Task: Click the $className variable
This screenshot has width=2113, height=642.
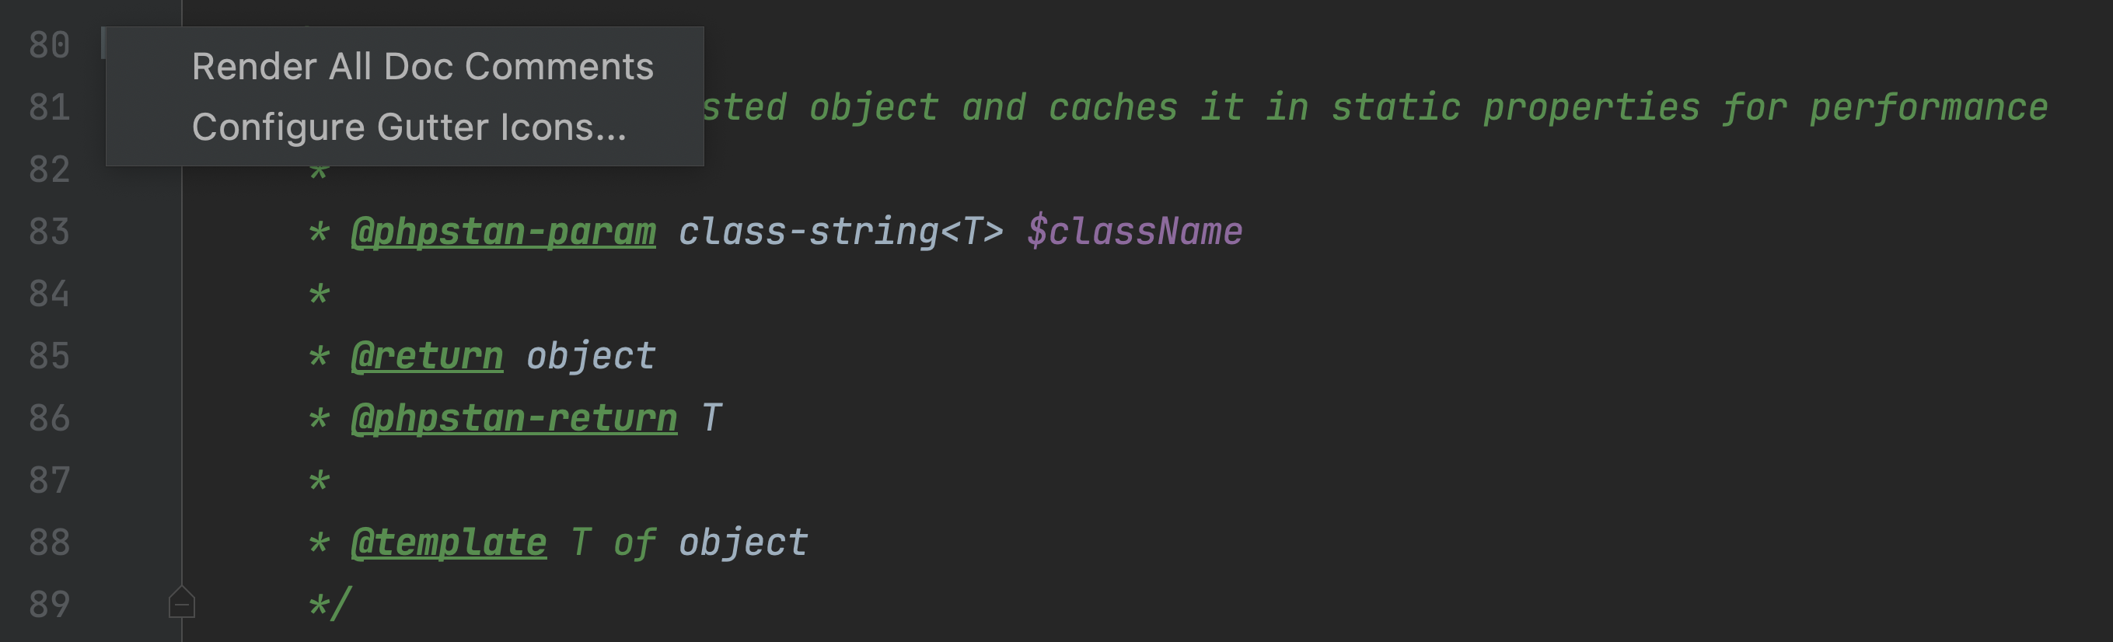Action: [1134, 232]
